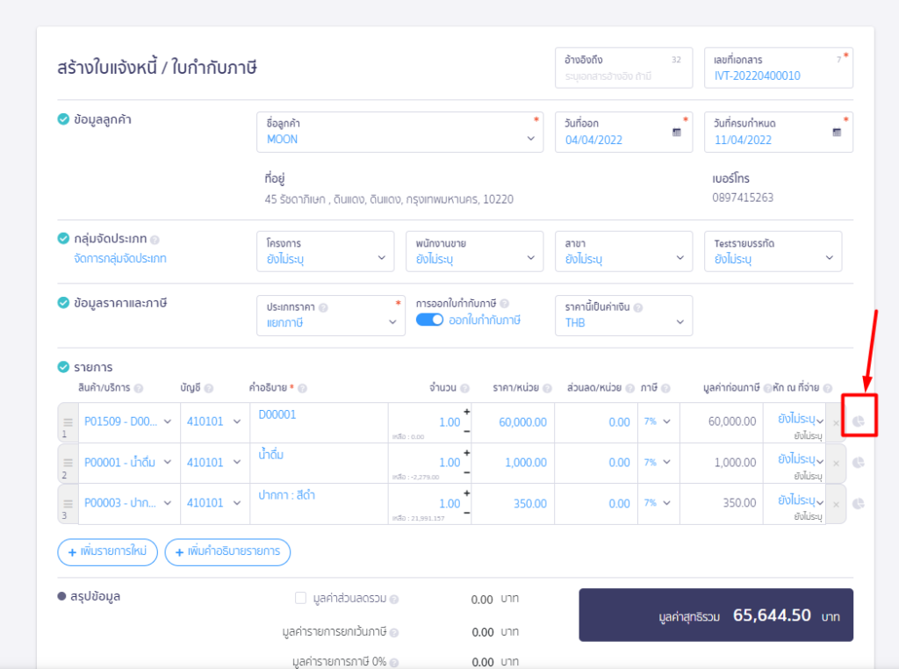
Task: Toggle the ออกใบกำกับภาษี switch
Action: (429, 321)
